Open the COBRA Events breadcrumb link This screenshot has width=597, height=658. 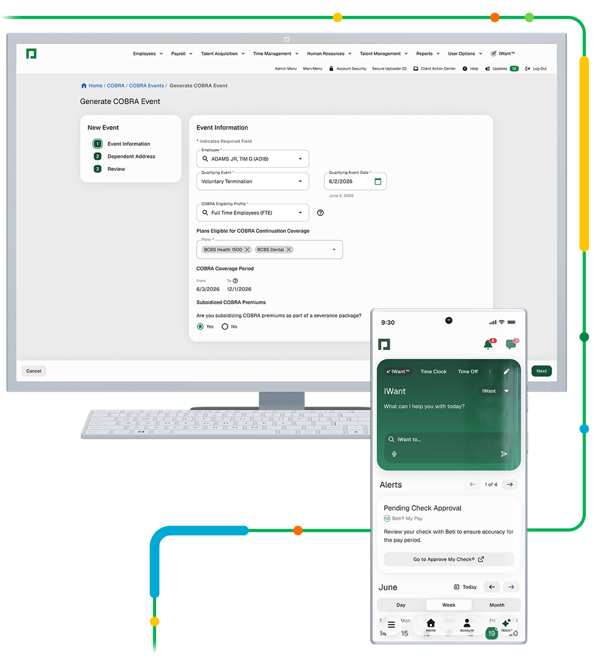pos(147,86)
